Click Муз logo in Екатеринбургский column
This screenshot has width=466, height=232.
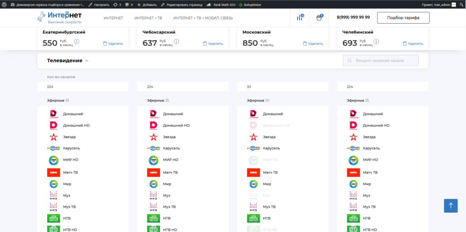click(x=54, y=195)
